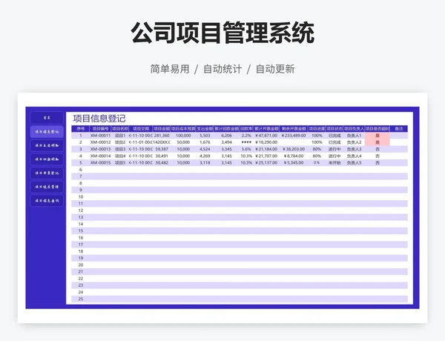Click the 50,000 cost budget cell
The image size is (445, 341).
point(183,142)
